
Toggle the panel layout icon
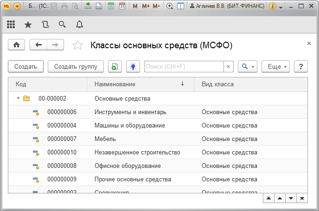(180, 6)
